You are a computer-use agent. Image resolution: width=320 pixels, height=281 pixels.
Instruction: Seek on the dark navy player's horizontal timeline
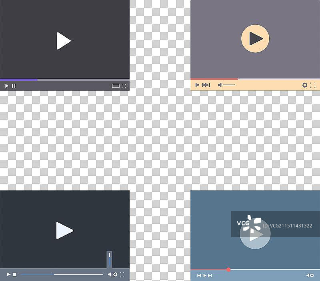[62, 275]
